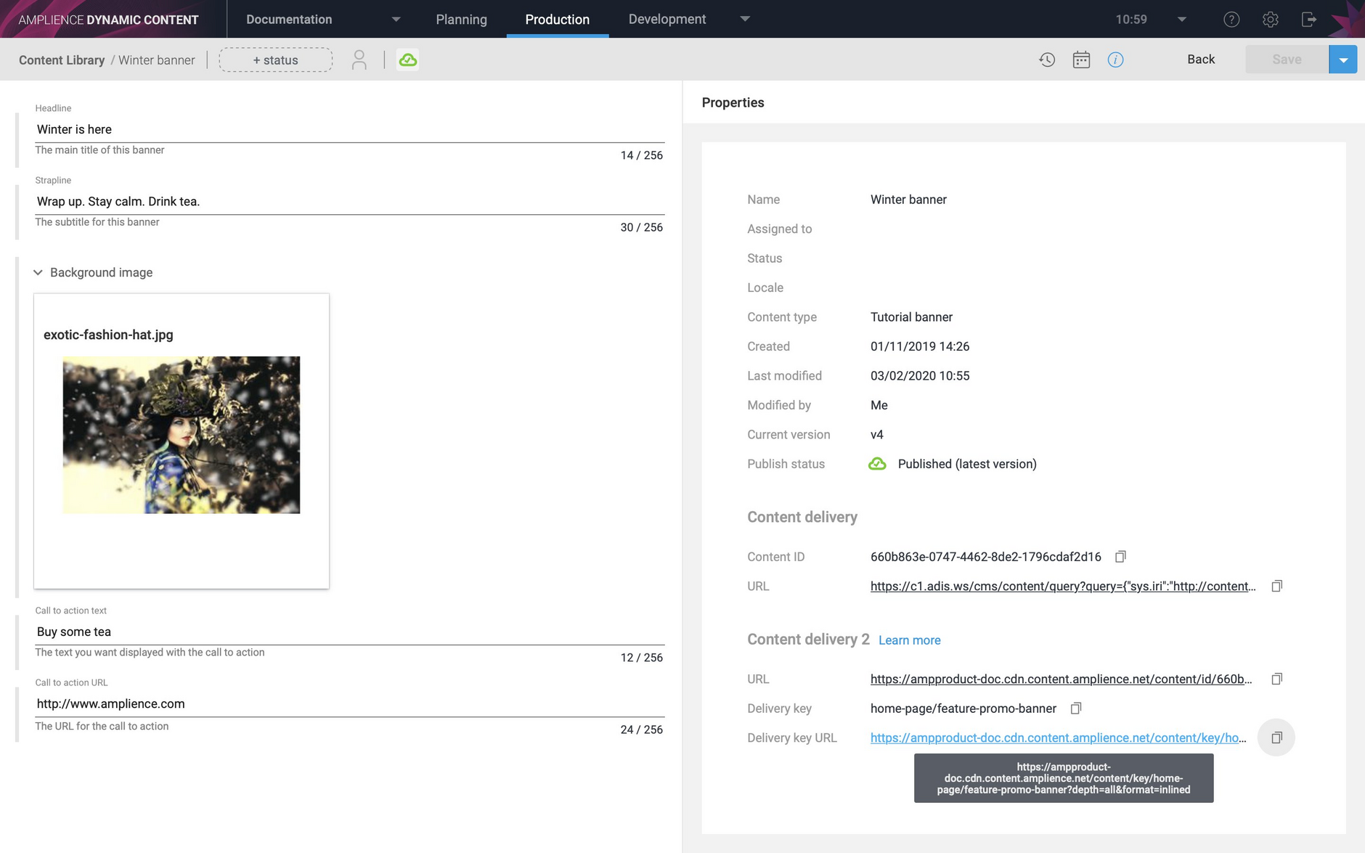Image resolution: width=1365 pixels, height=853 pixels.
Task: Open the settings gear icon
Action: tap(1271, 19)
